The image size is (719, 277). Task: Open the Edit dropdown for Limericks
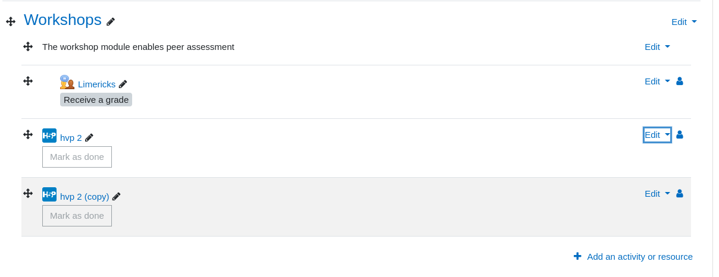click(x=657, y=81)
